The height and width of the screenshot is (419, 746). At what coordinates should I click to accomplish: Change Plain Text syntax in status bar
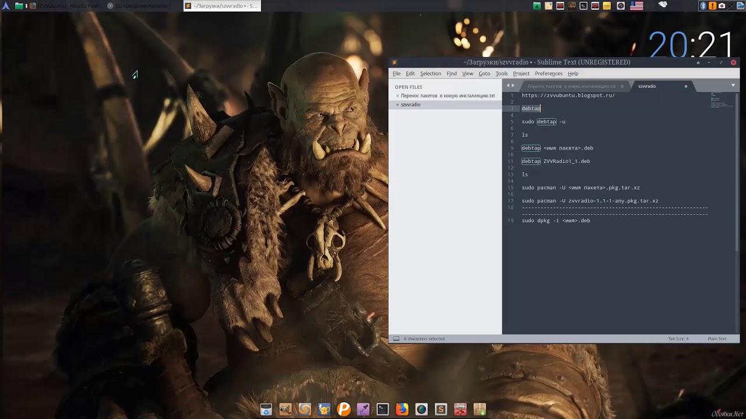pyautogui.click(x=717, y=339)
